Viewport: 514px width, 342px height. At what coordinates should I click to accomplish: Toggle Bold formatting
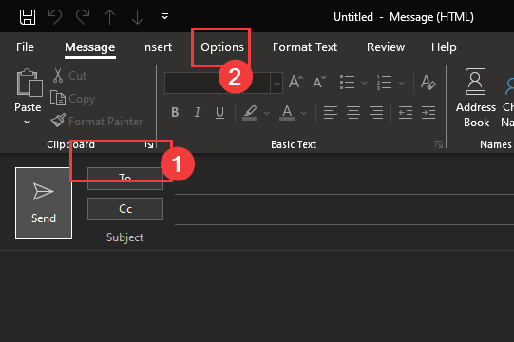[x=175, y=112]
